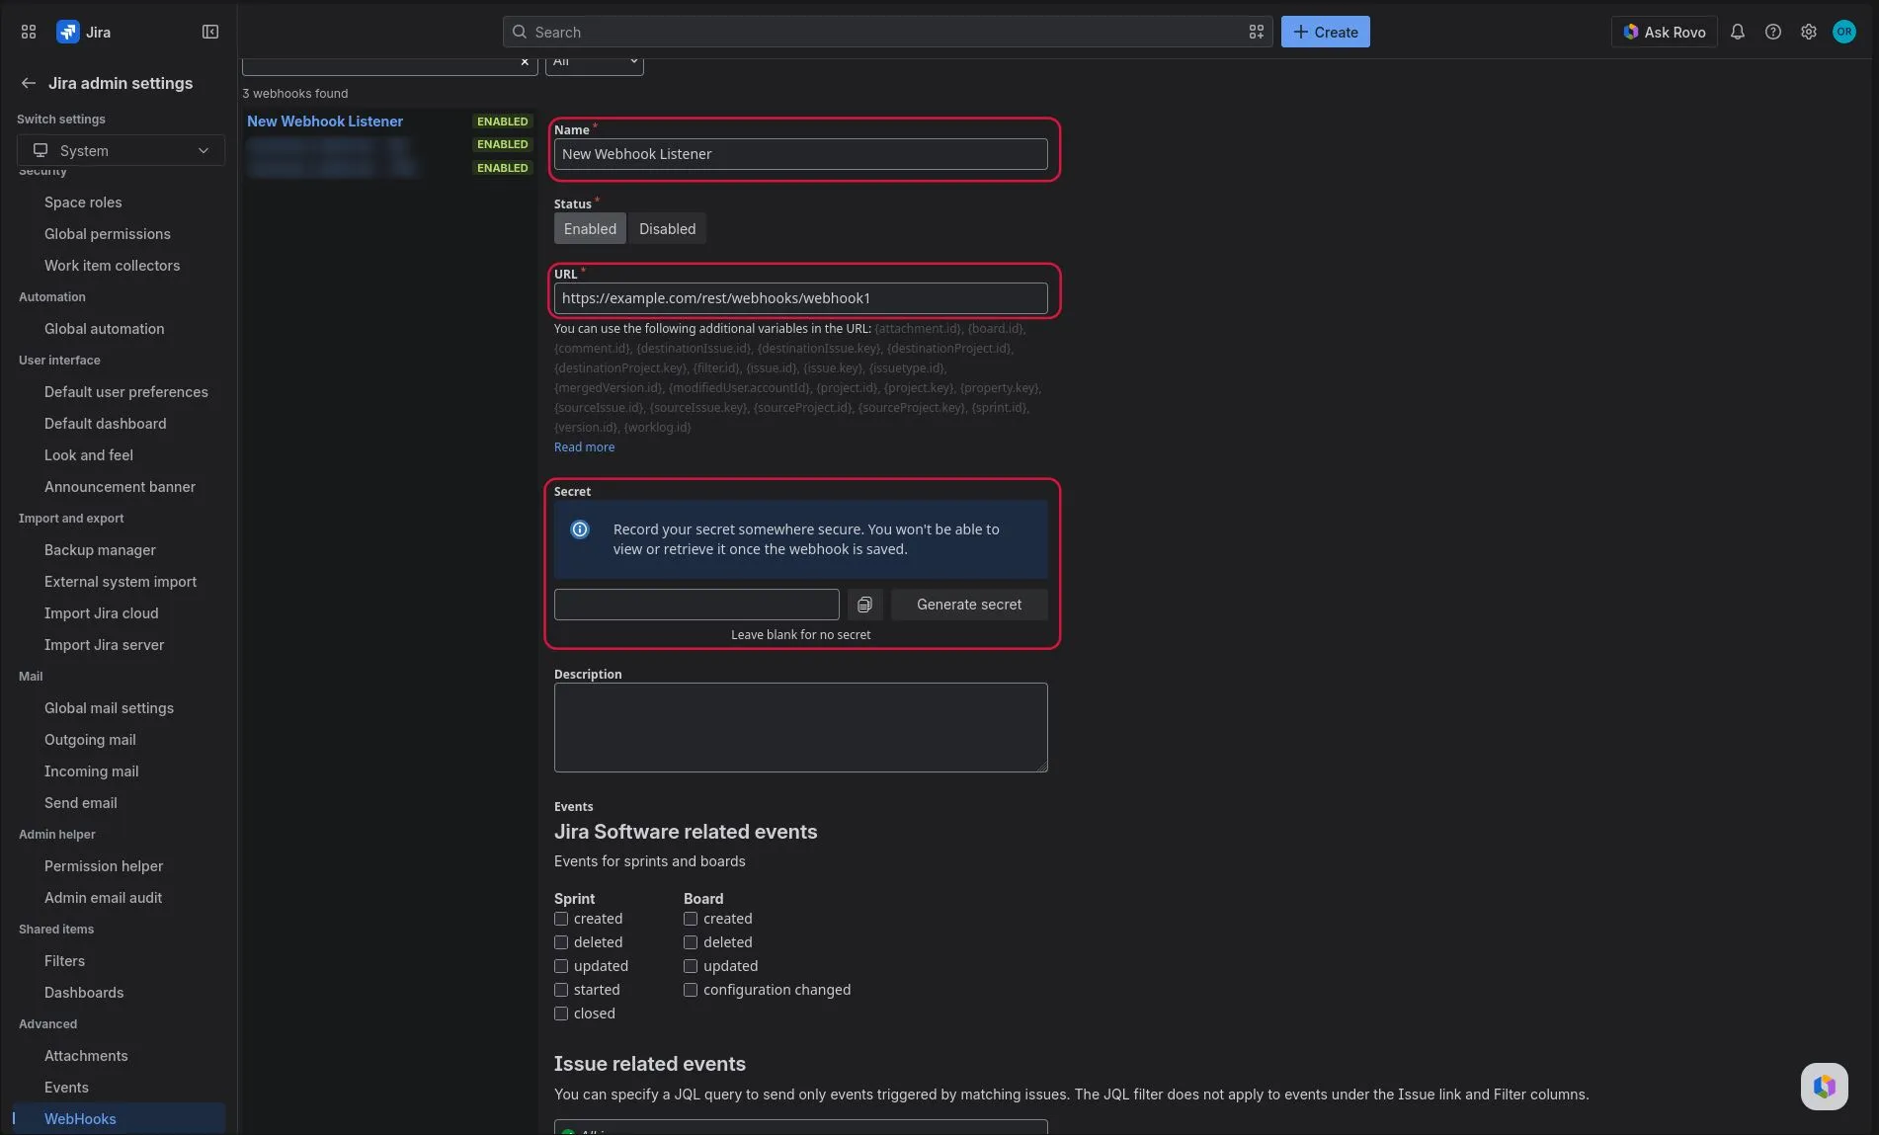Open Space roles settings

pos(83,203)
